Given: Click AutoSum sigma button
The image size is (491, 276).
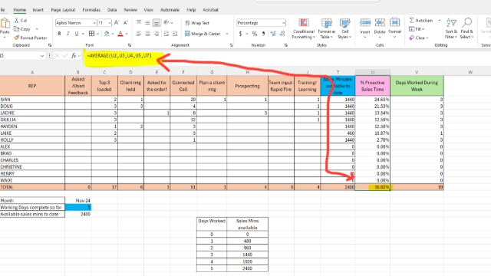Looking at the screenshot, I should pyautogui.click(x=421, y=21).
